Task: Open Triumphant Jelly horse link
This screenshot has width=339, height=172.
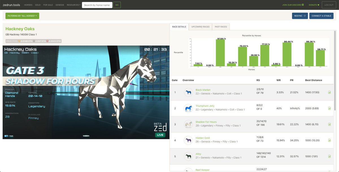Action: (x=205, y=106)
